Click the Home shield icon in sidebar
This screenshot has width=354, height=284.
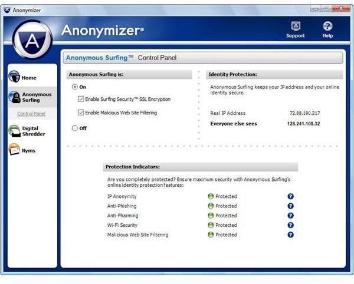pyautogui.click(x=14, y=77)
